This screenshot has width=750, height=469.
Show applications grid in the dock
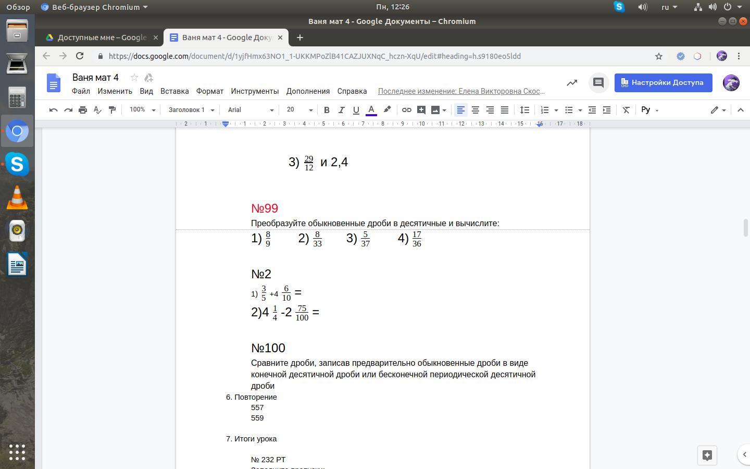click(x=17, y=452)
